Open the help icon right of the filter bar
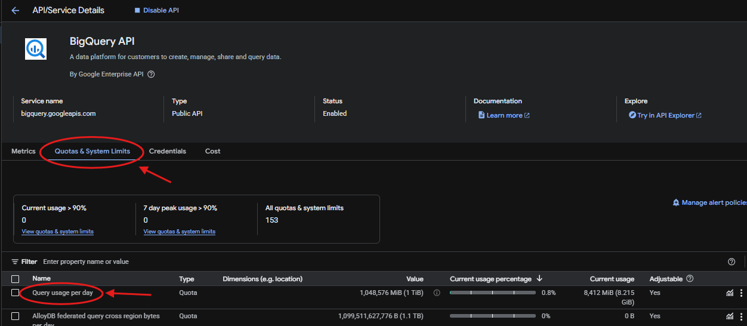 tap(731, 262)
